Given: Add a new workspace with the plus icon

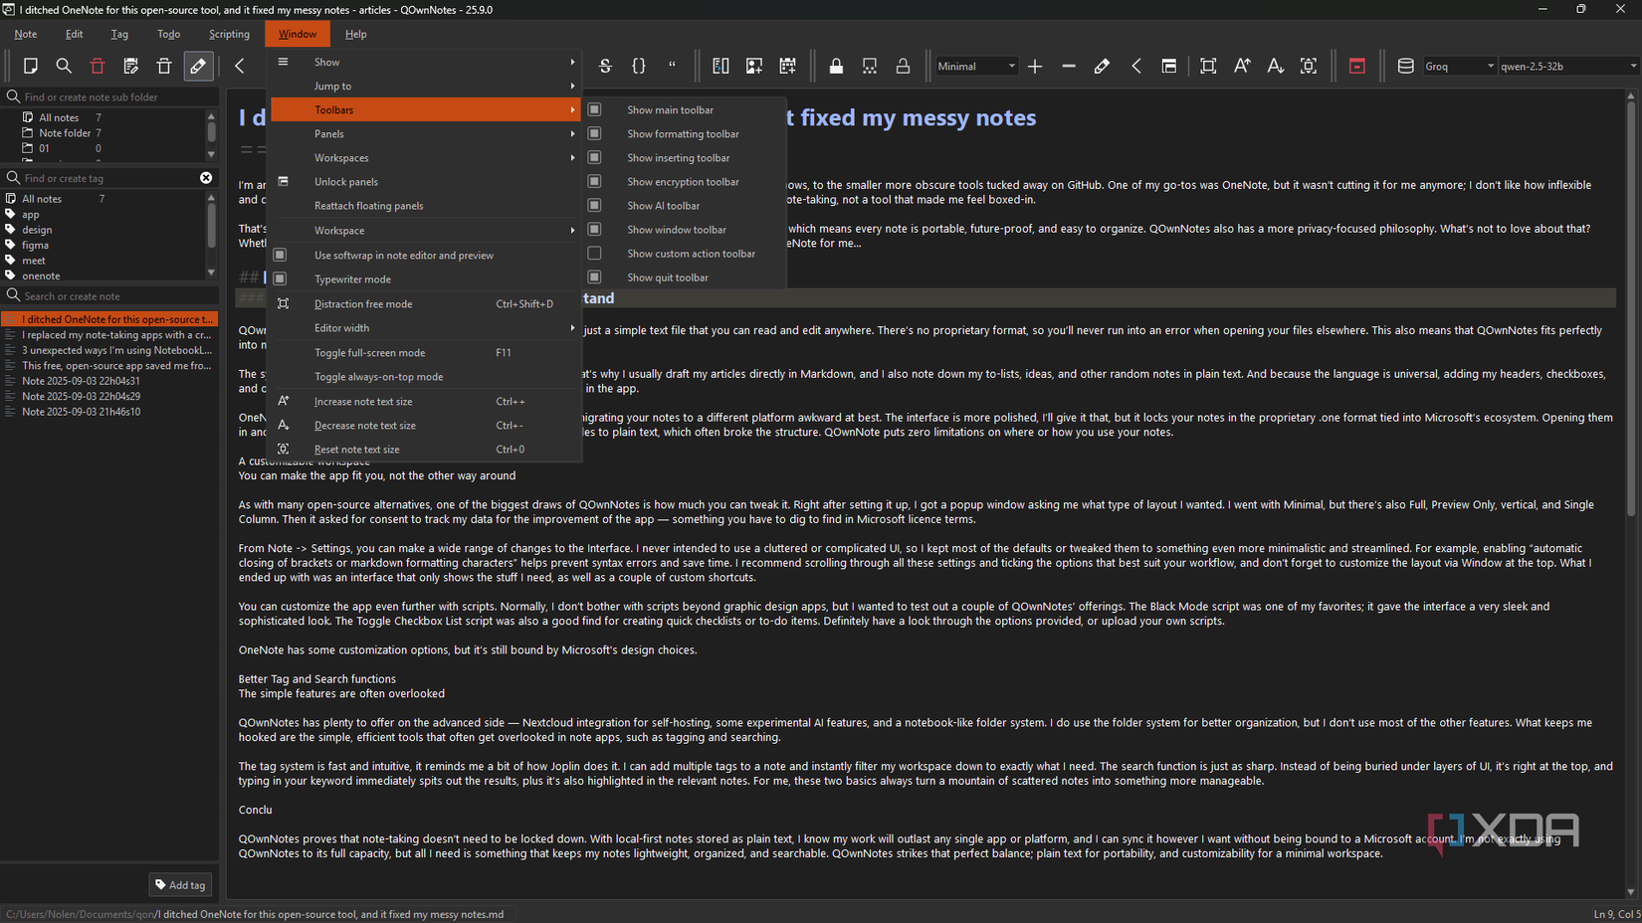Looking at the screenshot, I should pos(1035,66).
